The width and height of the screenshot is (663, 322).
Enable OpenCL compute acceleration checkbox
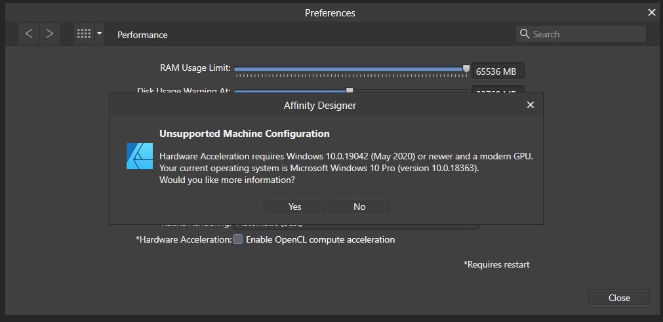tap(238, 239)
